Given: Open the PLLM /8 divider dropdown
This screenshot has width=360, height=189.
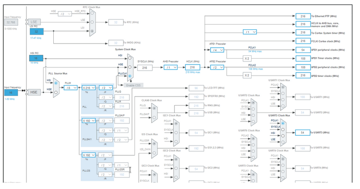Looking at the screenshot, I should (x=71, y=88).
